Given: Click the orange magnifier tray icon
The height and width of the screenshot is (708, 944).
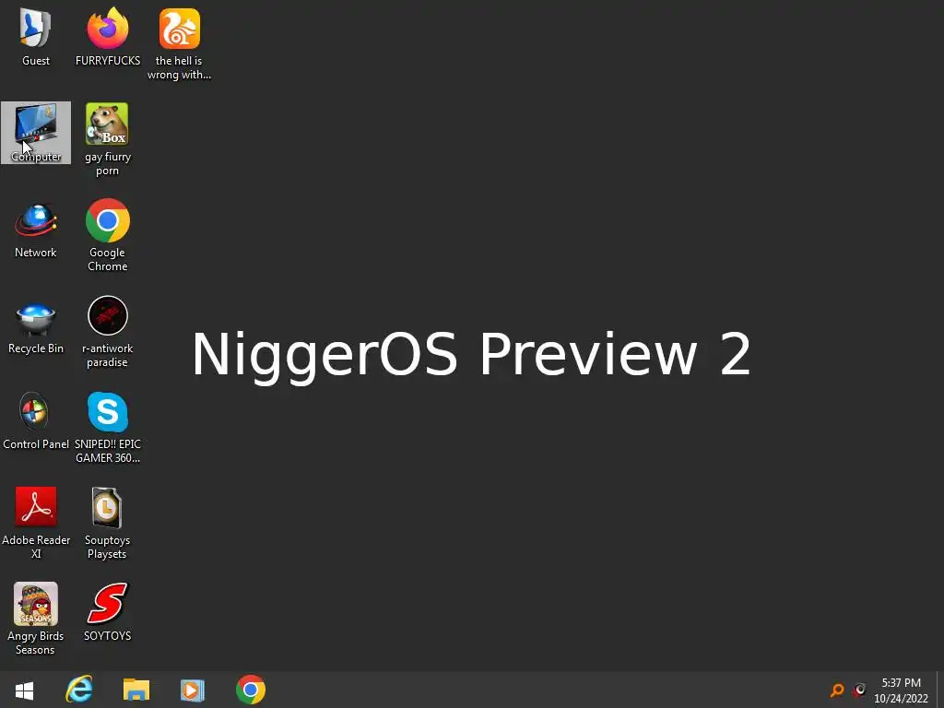Looking at the screenshot, I should (837, 690).
